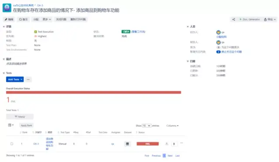Click the Assign to me (分配给我) link
Screen dimensions: 279x162
[x=221, y=37]
